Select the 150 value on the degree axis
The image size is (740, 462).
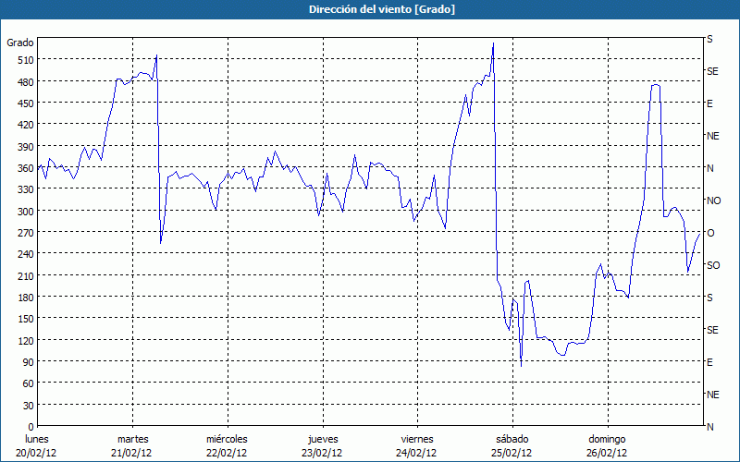point(25,319)
